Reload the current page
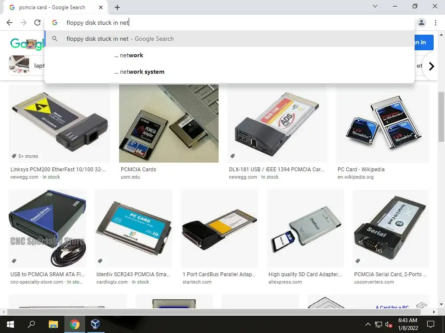445x333 pixels. [37, 23]
